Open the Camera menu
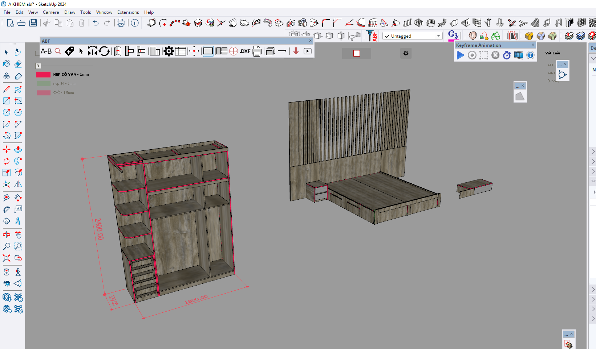This screenshot has height=349, width=596. [50, 12]
